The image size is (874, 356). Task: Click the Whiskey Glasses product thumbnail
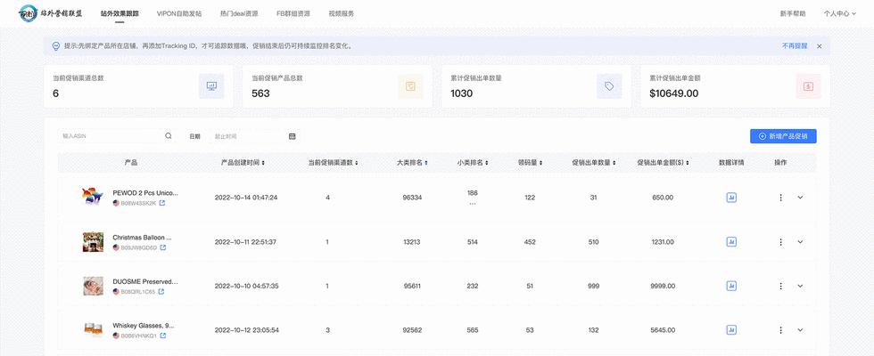point(93,330)
